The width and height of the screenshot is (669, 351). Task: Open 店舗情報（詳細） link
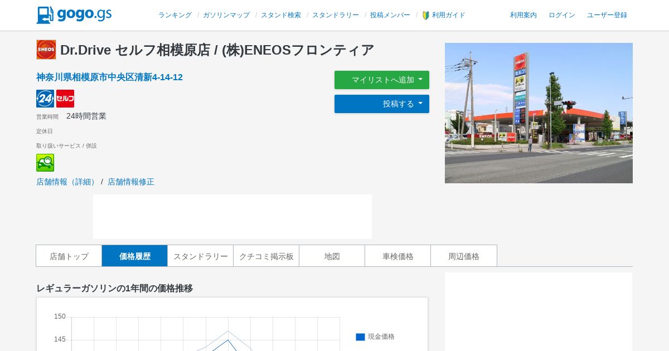67,182
